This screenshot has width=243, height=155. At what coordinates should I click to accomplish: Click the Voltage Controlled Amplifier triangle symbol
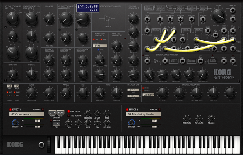coord(108,18)
